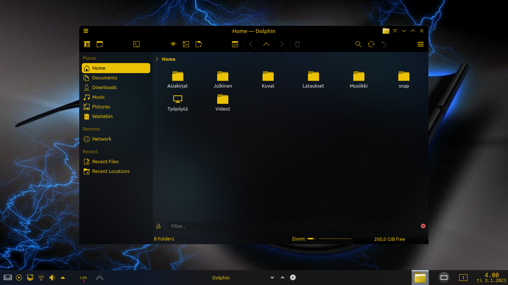508x285 pixels.
Task: Close the filter bar with the red X
Action: click(x=423, y=226)
